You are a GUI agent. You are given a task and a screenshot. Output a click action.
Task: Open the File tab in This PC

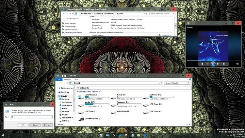[59, 79]
